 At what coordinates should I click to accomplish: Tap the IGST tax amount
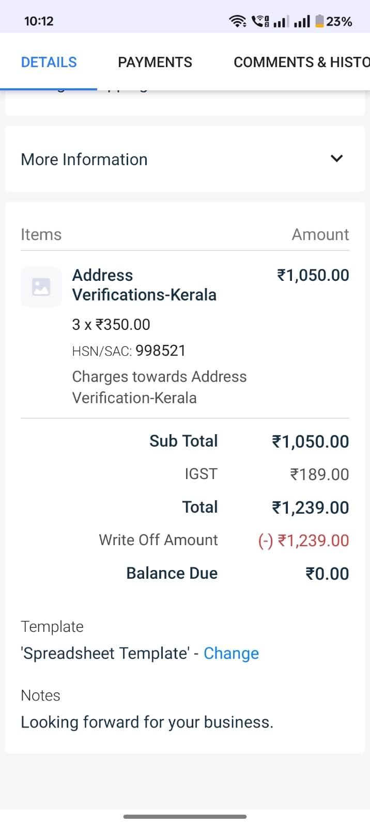click(319, 474)
